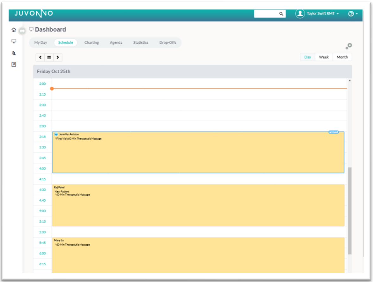Select the Day view toggle
The height and width of the screenshot is (282, 373).
pyautogui.click(x=307, y=57)
